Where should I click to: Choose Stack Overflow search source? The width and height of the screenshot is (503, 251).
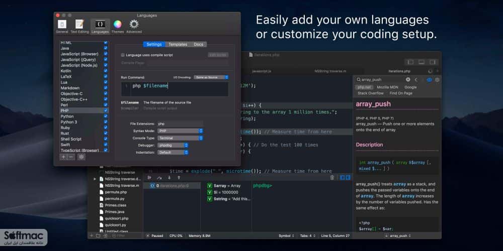point(371,93)
